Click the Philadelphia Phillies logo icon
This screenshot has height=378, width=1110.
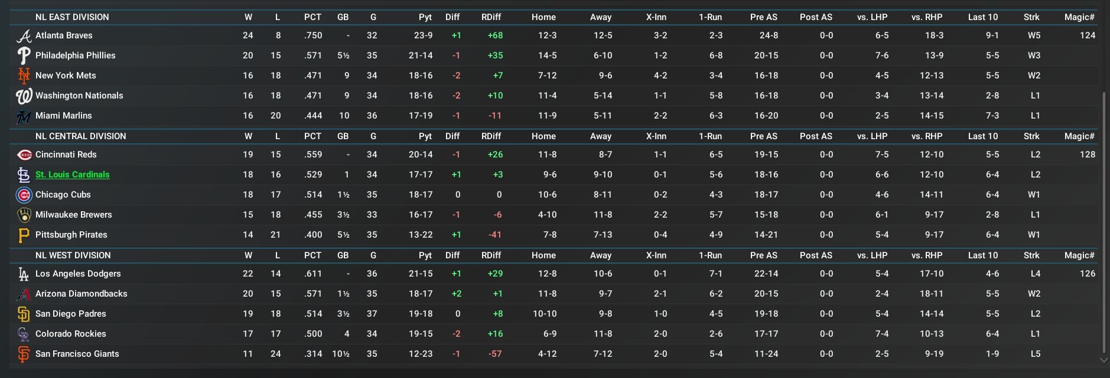[x=24, y=56]
